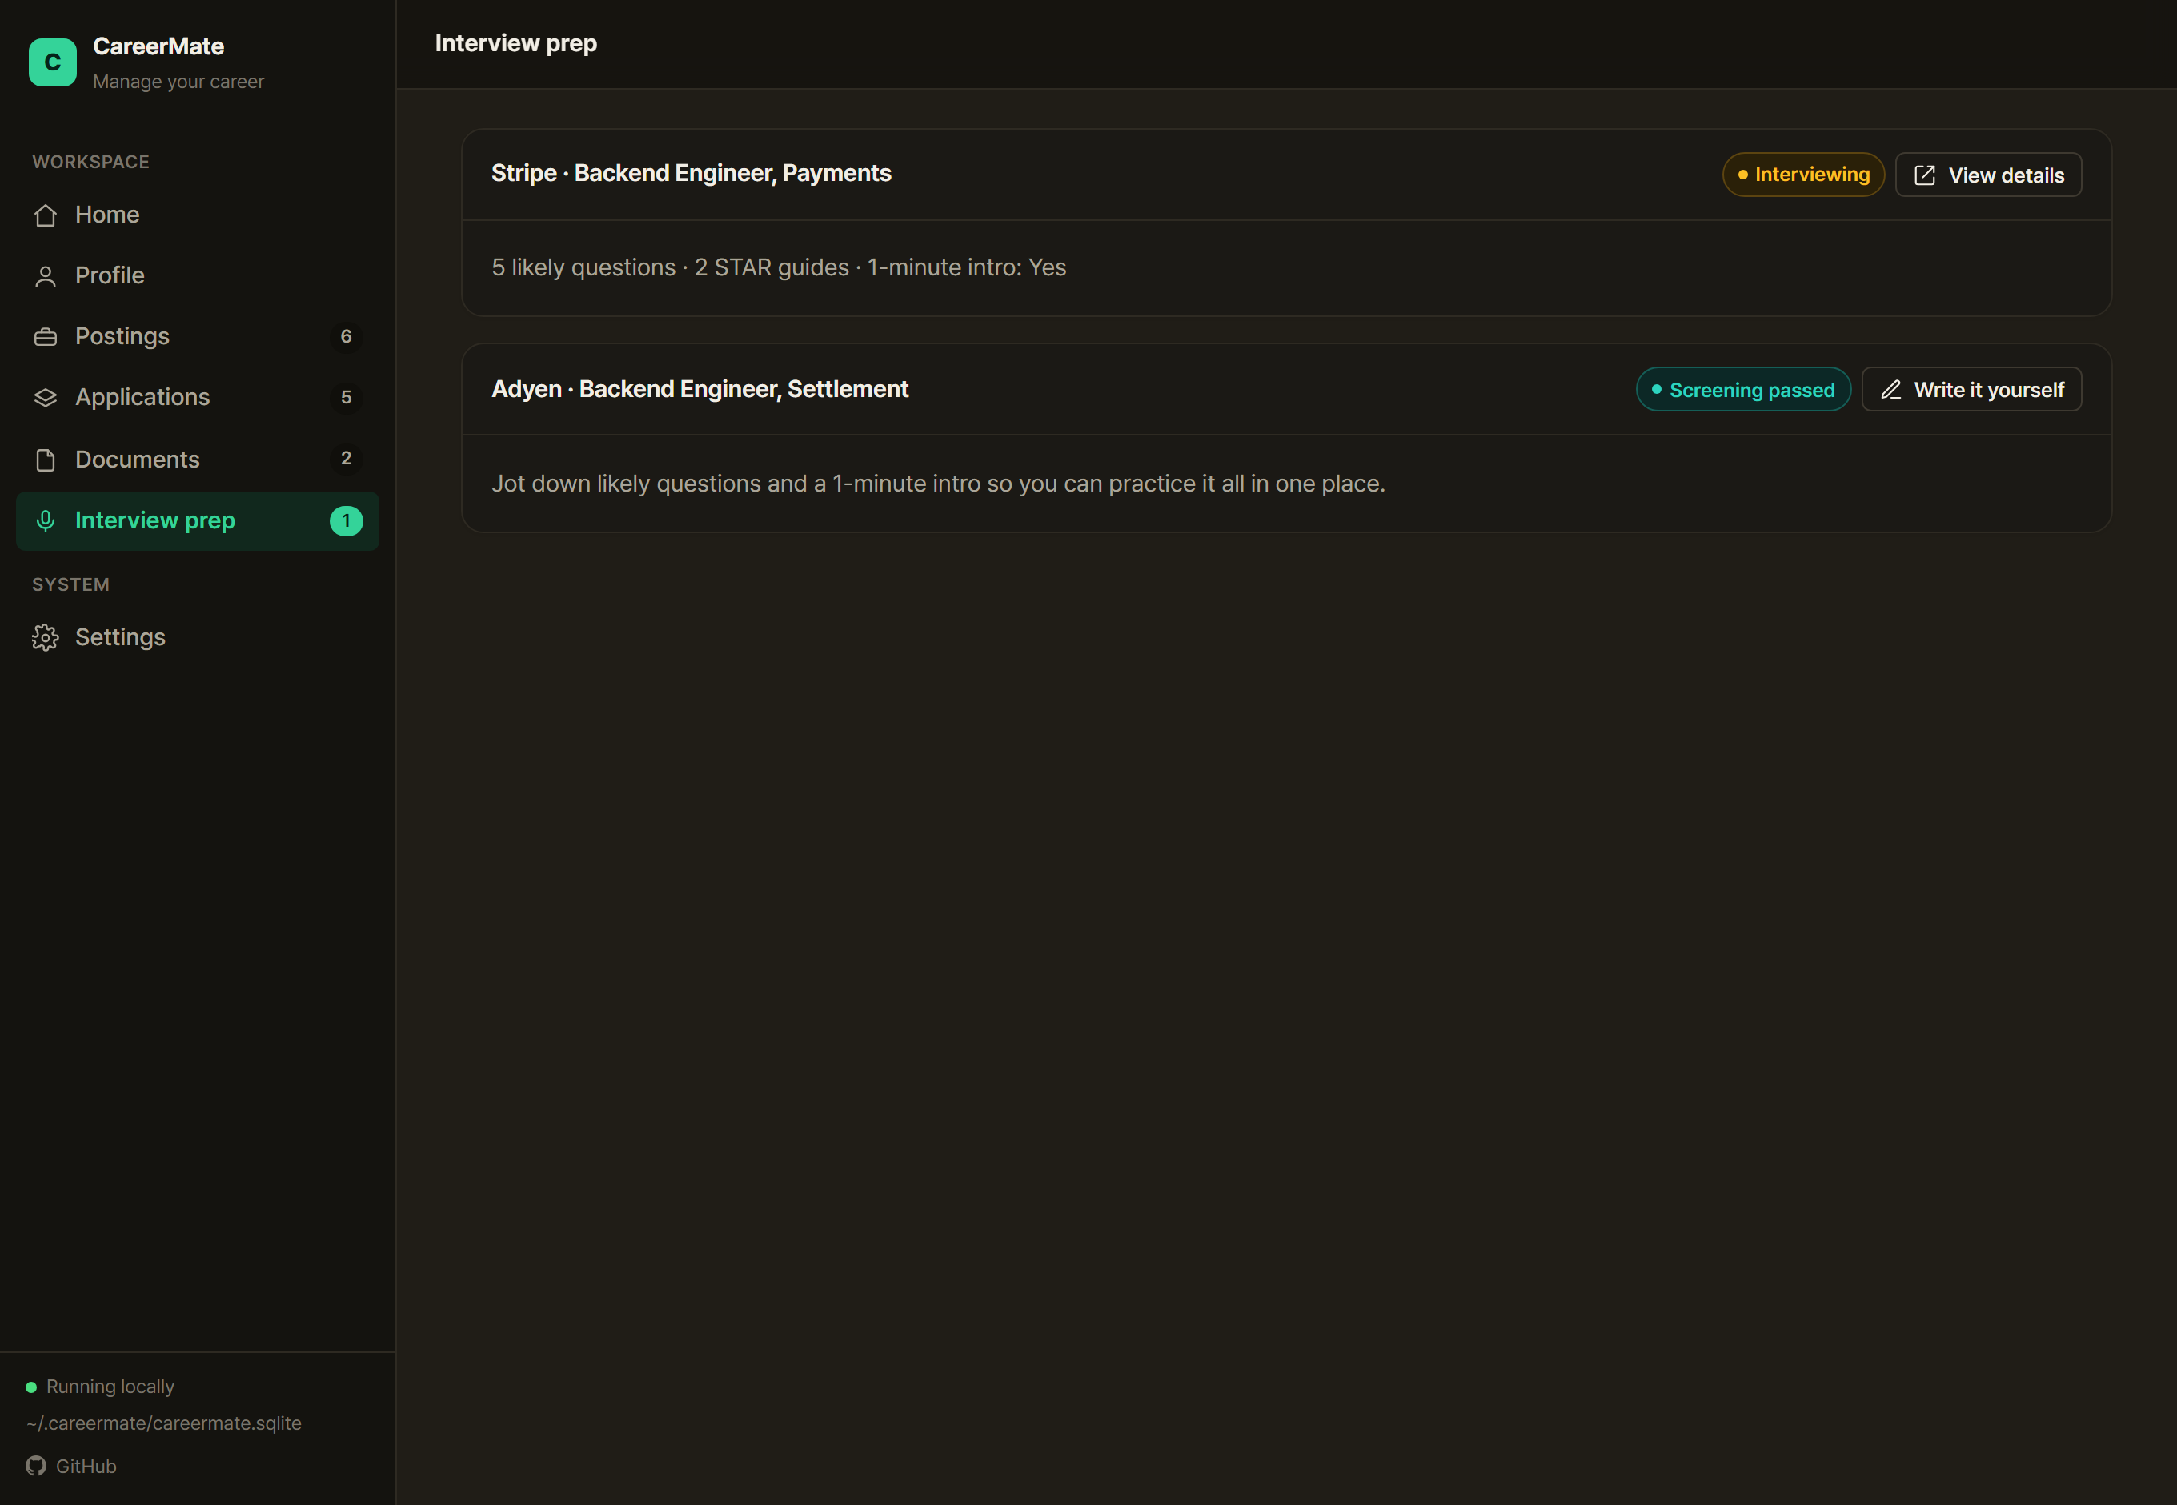Click the CareerMate green logo icon
This screenshot has width=2177, height=1505.
point(53,62)
